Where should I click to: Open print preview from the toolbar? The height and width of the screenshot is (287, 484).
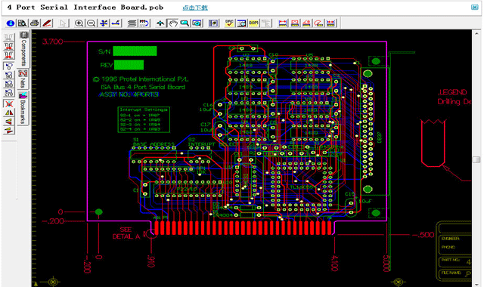[22, 23]
